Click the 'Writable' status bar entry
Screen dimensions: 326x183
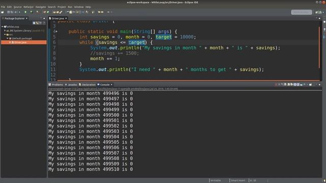[215, 180]
